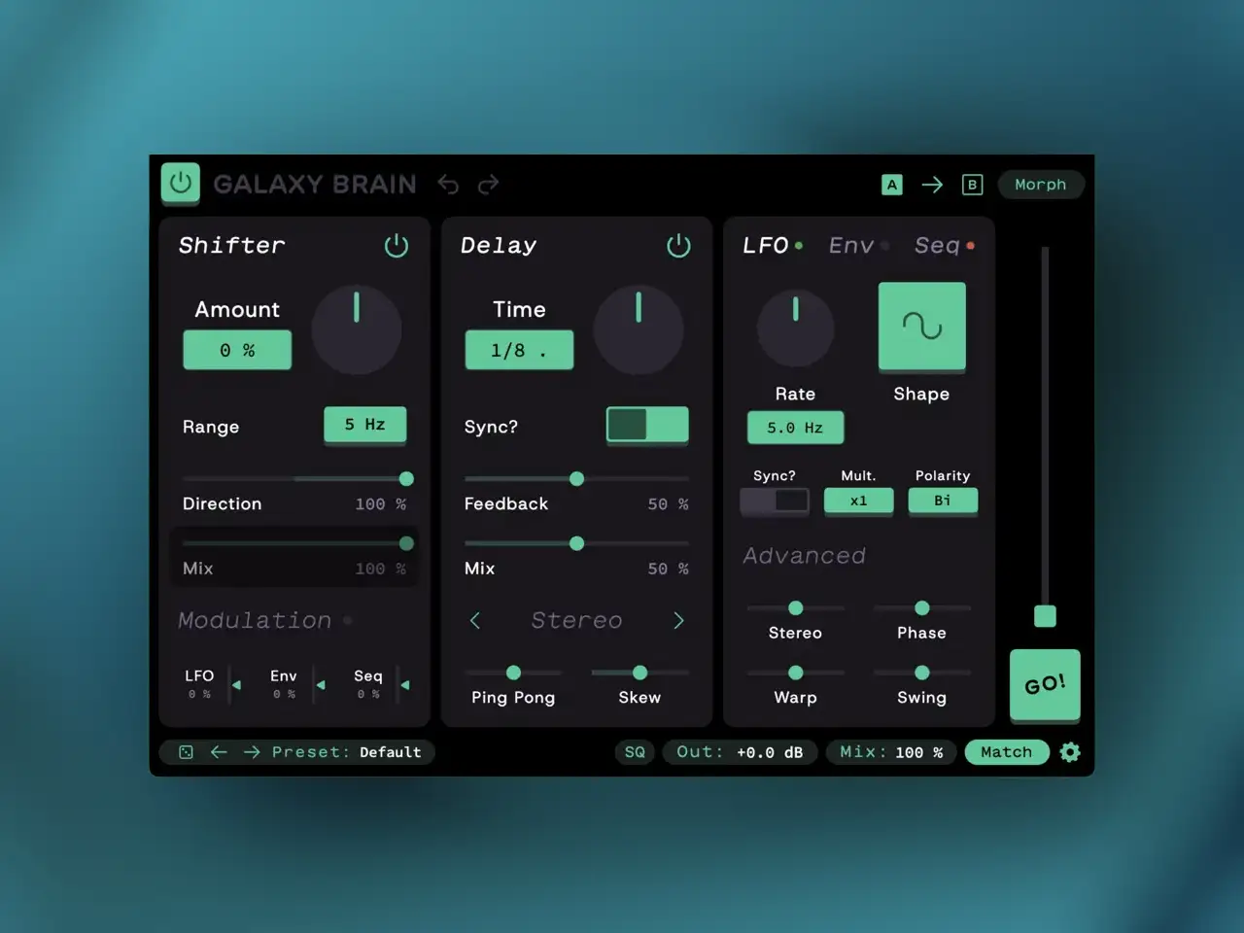This screenshot has height=933, width=1244.
Task: Open the Morph button
Action: [x=1041, y=185]
